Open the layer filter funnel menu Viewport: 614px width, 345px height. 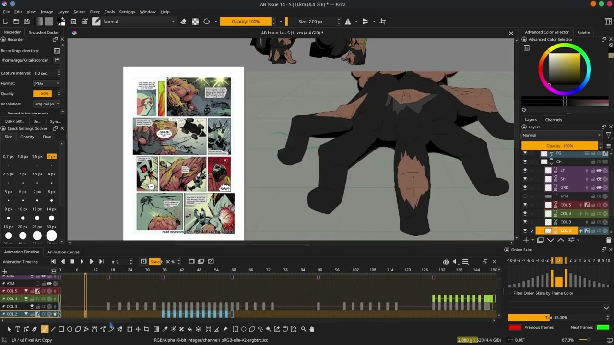(609, 136)
